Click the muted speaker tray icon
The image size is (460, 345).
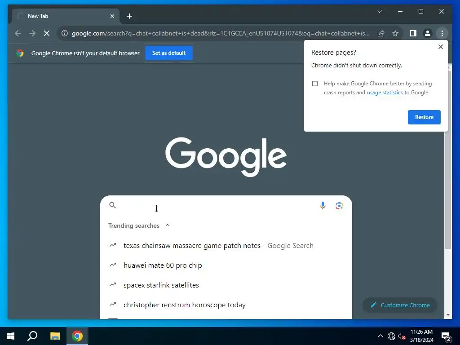[x=402, y=336]
